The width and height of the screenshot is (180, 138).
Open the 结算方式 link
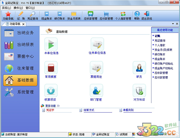pos(89,110)
